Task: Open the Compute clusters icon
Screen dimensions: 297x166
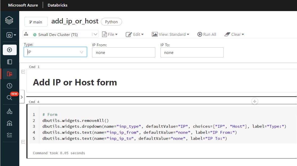Action: click(x=9, y=123)
